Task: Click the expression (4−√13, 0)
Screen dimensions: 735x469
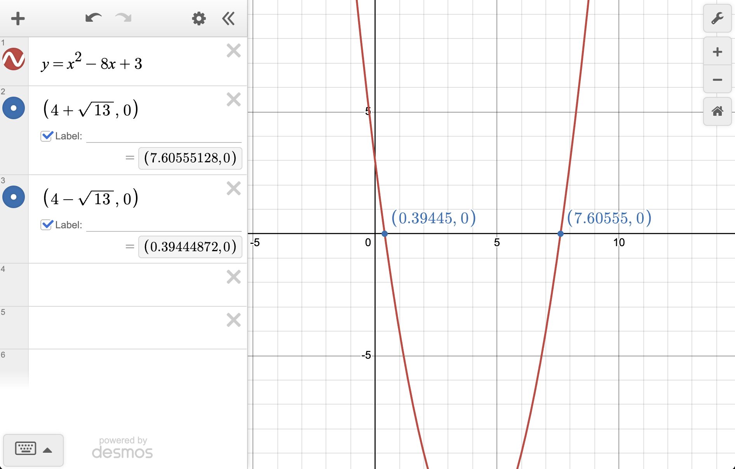Action: coord(91,198)
